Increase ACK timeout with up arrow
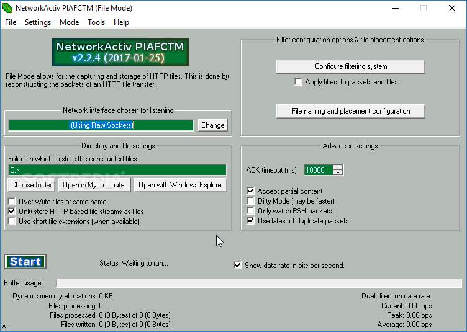 (x=337, y=167)
